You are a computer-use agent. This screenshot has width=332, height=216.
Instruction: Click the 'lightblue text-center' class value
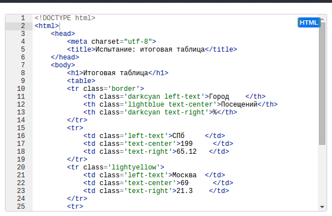[171, 104]
